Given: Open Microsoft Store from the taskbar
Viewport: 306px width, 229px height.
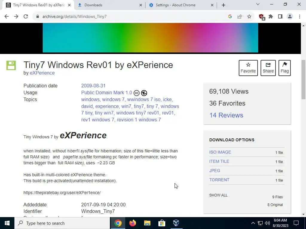Looking at the screenshot, I should [162, 223].
